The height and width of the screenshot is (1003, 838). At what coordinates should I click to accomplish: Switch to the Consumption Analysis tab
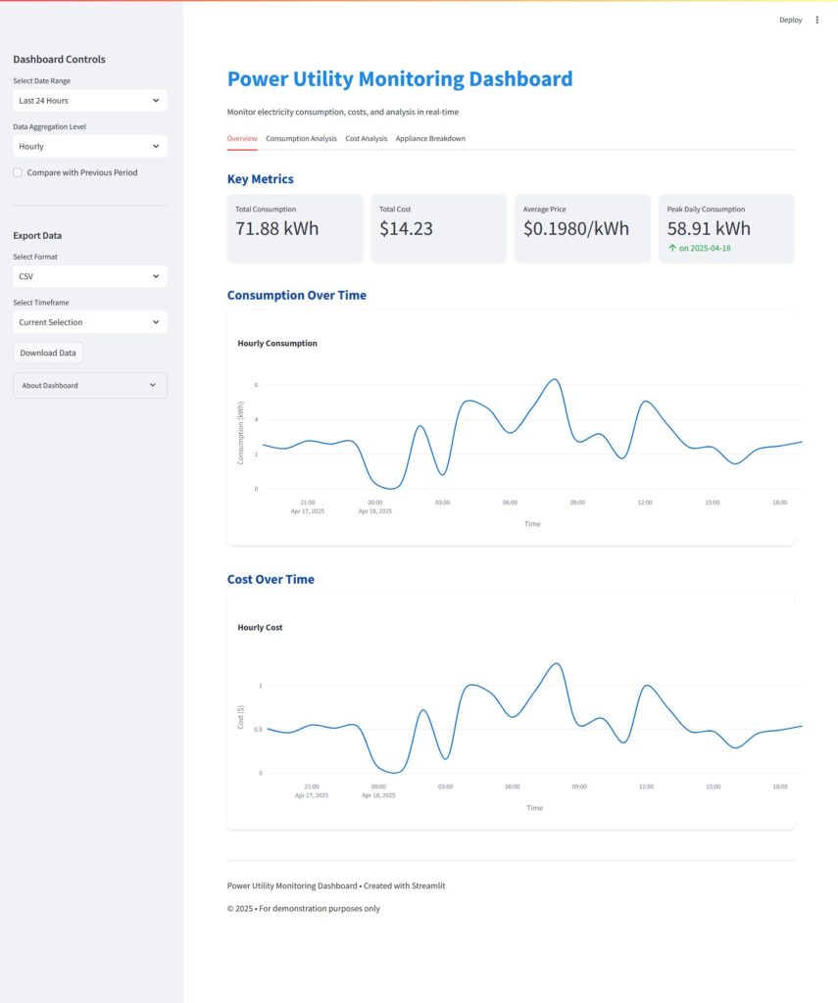[301, 138]
